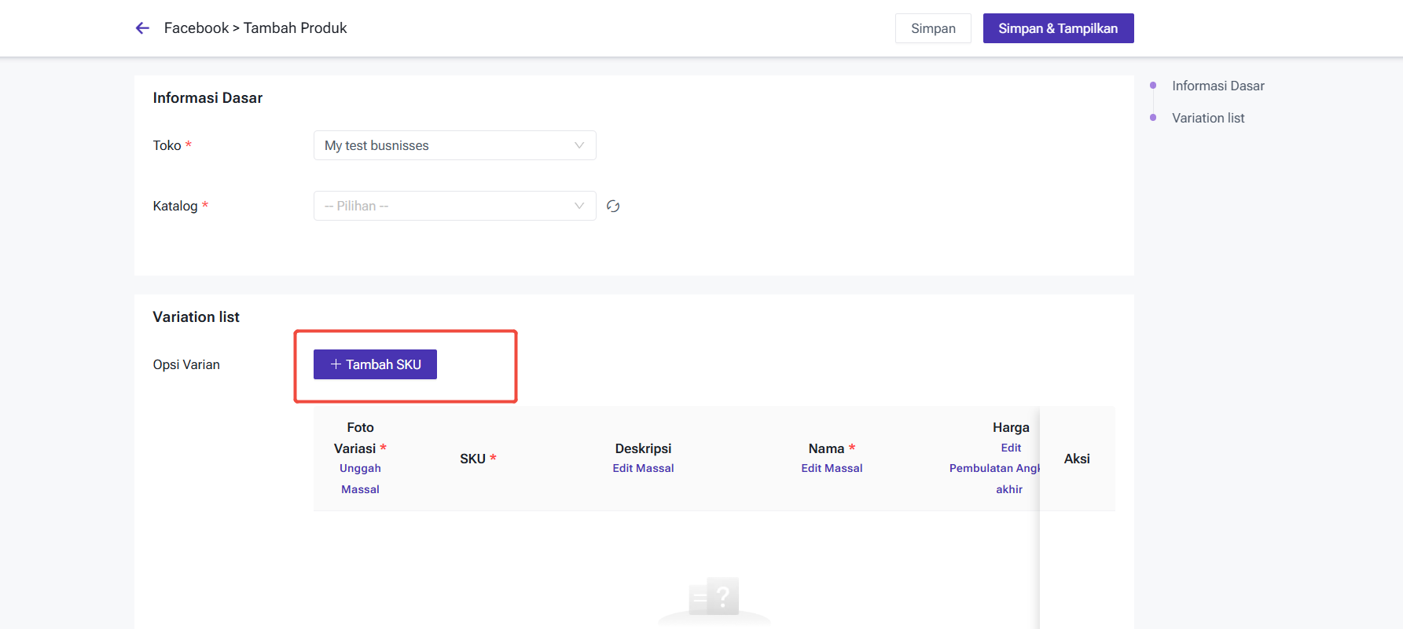Click the Harga column header

[1010, 427]
